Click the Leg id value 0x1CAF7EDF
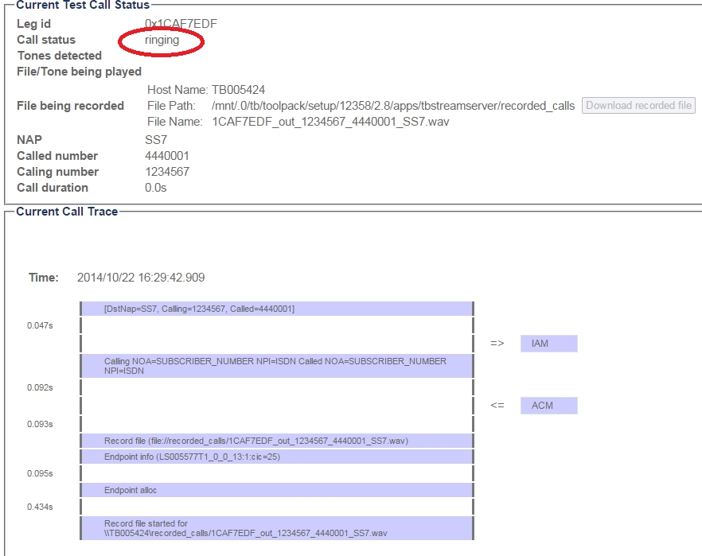 (x=175, y=24)
